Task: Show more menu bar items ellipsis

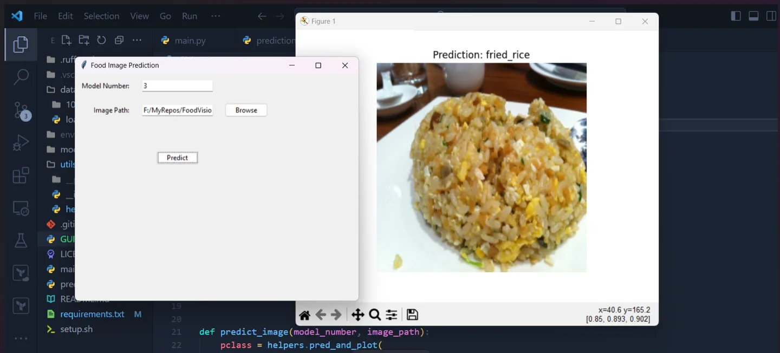Action: pos(216,16)
